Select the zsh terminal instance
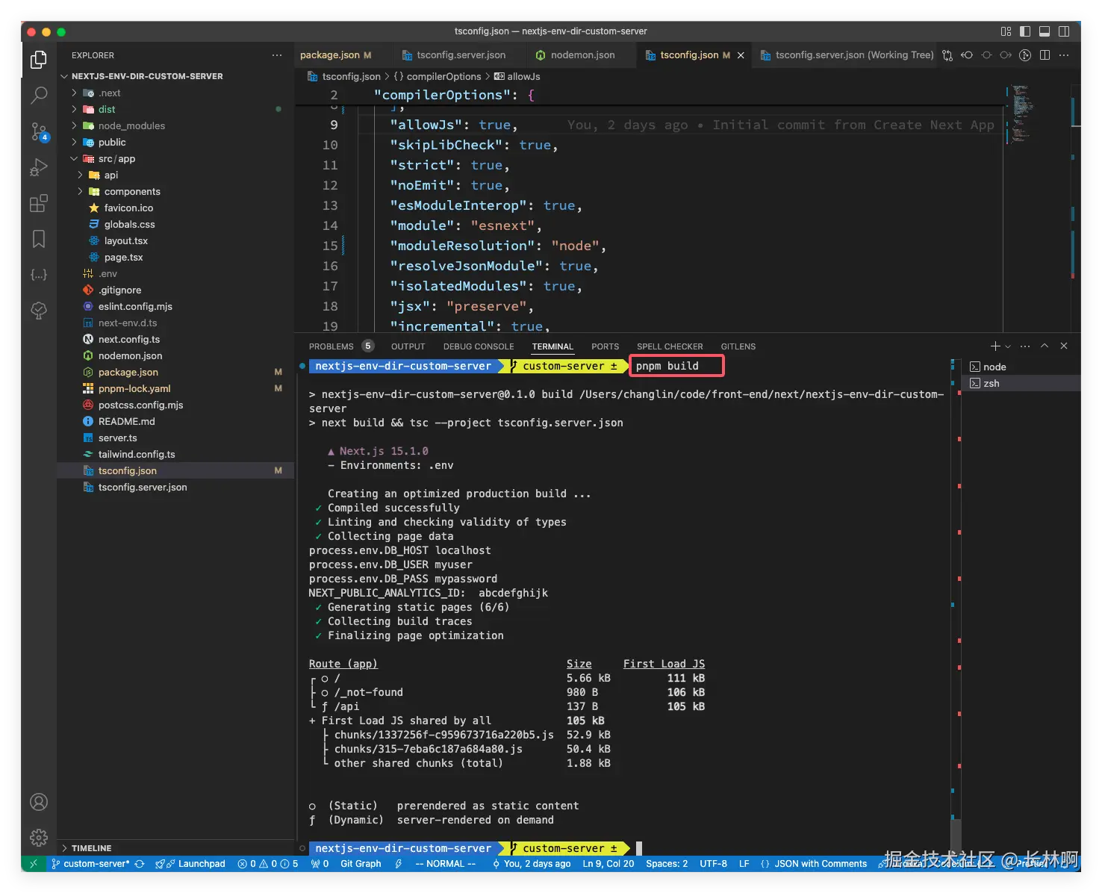 (x=991, y=384)
